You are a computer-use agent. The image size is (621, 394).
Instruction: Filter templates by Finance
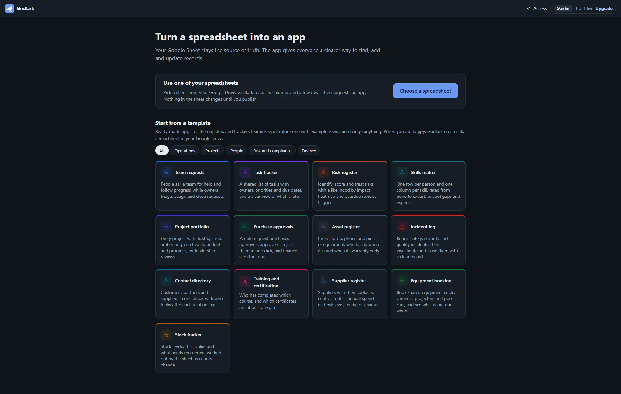point(309,151)
